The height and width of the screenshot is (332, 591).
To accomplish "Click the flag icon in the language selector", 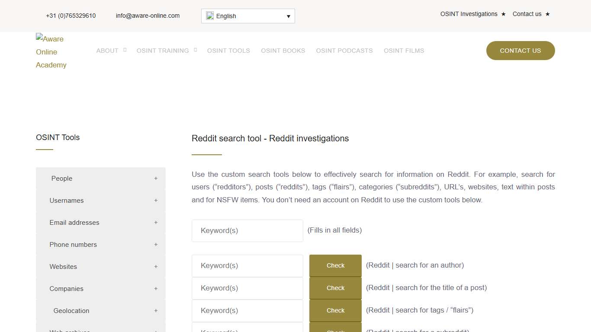I will pyautogui.click(x=210, y=16).
